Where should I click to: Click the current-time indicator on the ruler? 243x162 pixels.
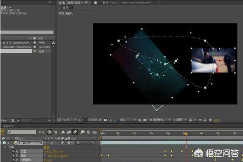186,134
